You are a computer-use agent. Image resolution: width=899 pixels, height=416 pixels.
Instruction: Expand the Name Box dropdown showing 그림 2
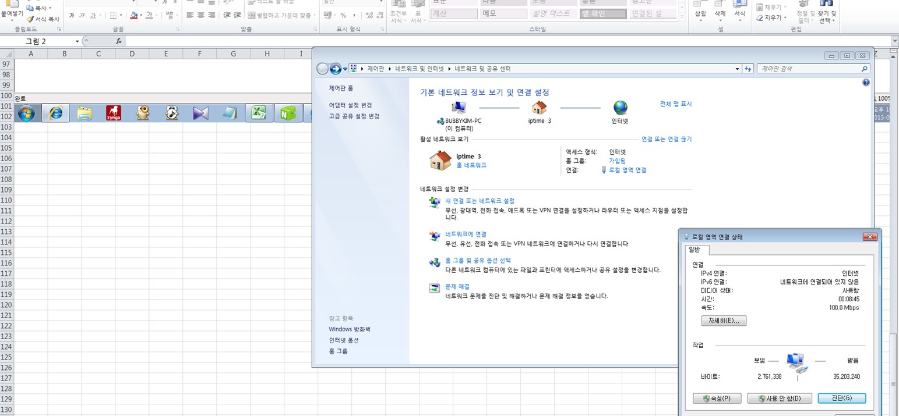77,41
